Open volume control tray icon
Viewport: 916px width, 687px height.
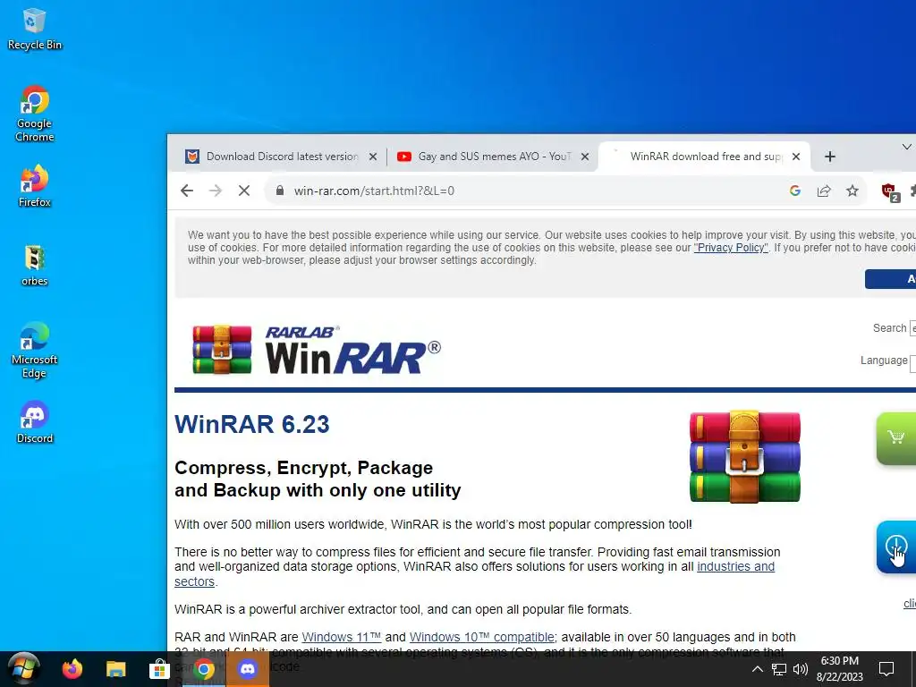pos(801,669)
